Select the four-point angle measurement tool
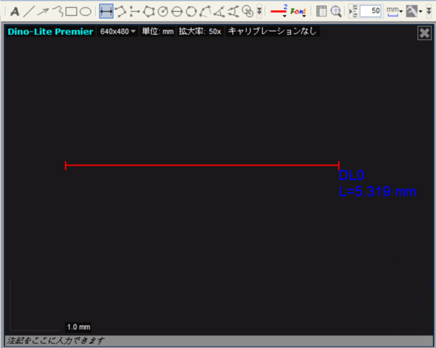The width and height of the screenshot is (436, 348). click(x=233, y=11)
